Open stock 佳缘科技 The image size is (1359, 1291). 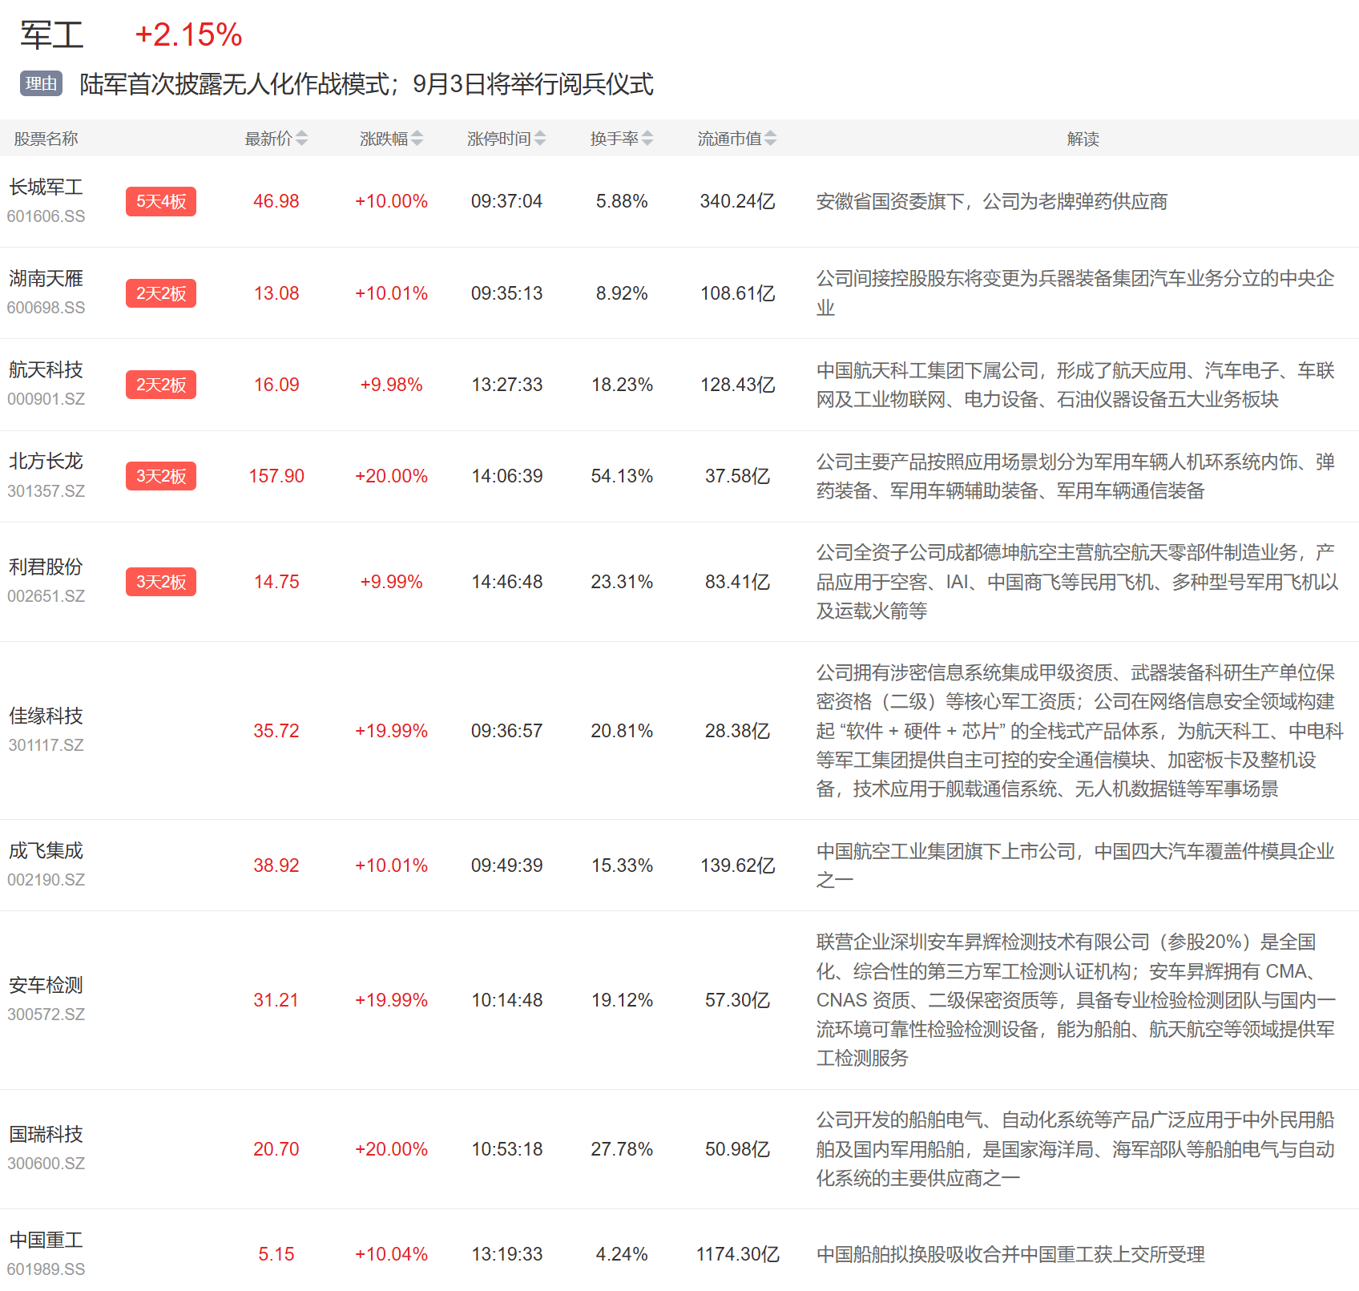[46, 716]
